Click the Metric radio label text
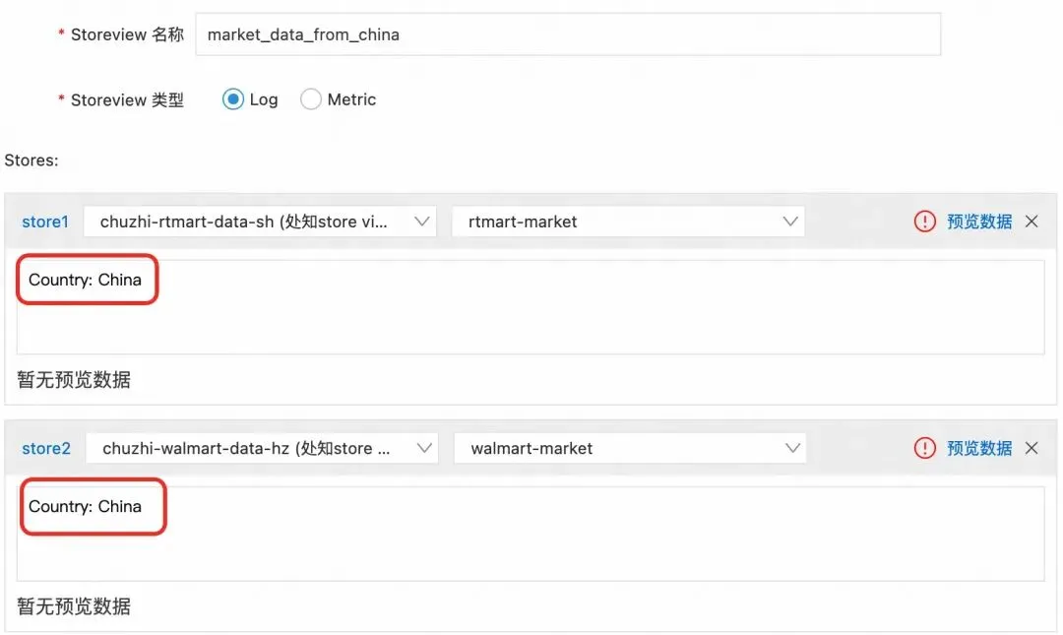Screen dimensions: 1063x635 pyautogui.click(x=351, y=99)
